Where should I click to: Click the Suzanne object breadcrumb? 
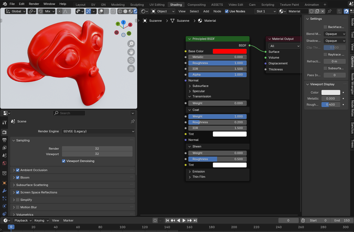coord(152,21)
